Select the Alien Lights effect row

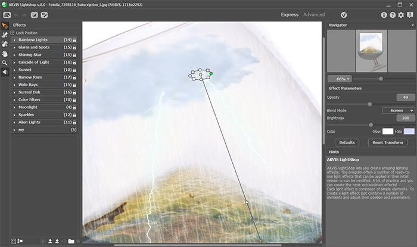44,123
